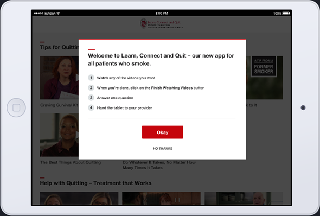Open the Former Smoker tip video thumbnail

(x=265, y=78)
